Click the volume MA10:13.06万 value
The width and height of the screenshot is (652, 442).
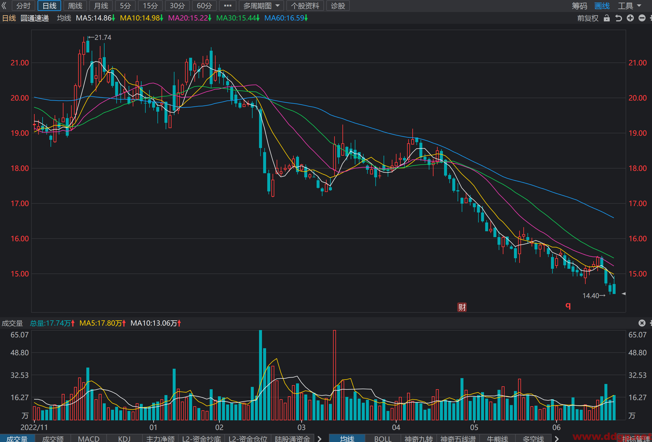tap(156, 323)
